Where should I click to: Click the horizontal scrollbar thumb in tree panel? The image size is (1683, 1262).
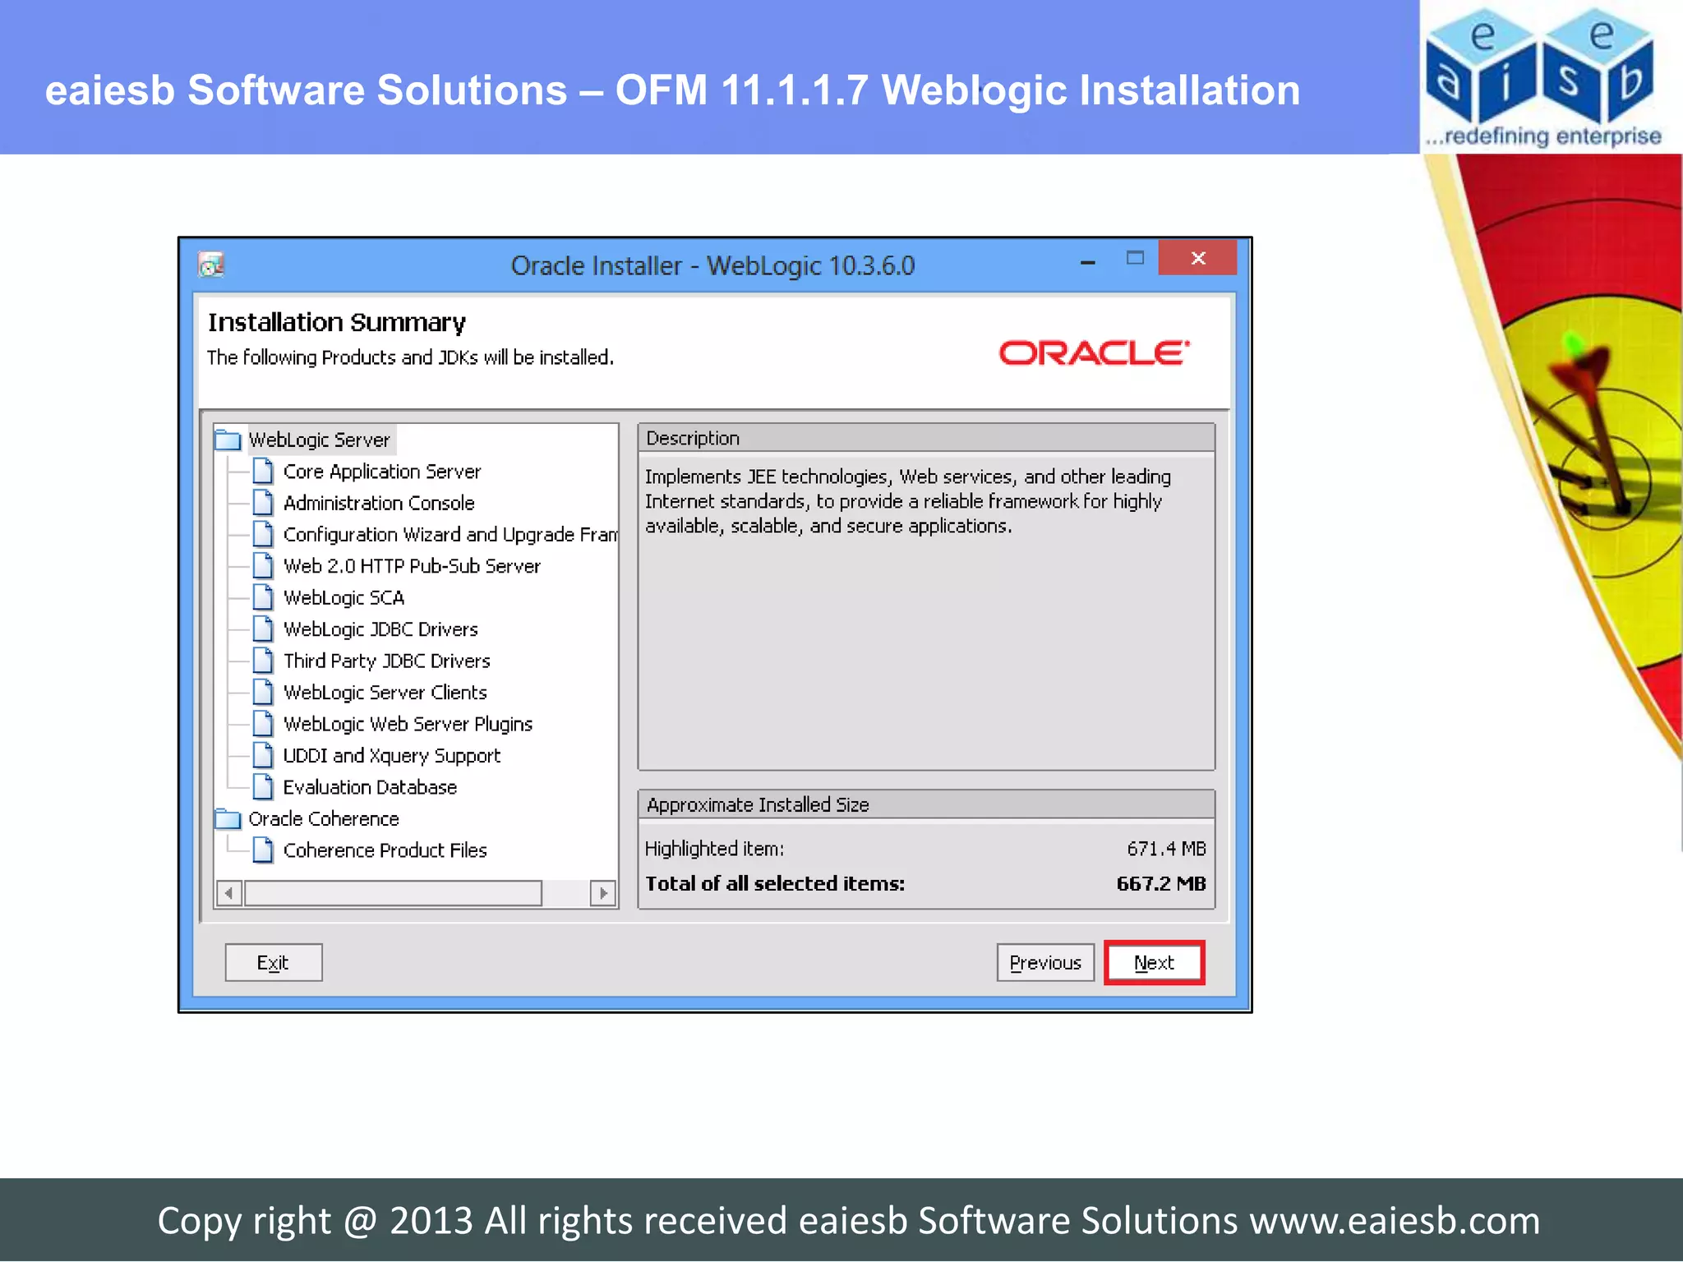click(393, 893)
